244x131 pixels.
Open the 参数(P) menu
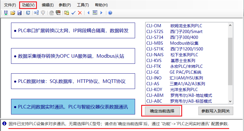click(x=65, y=5)
